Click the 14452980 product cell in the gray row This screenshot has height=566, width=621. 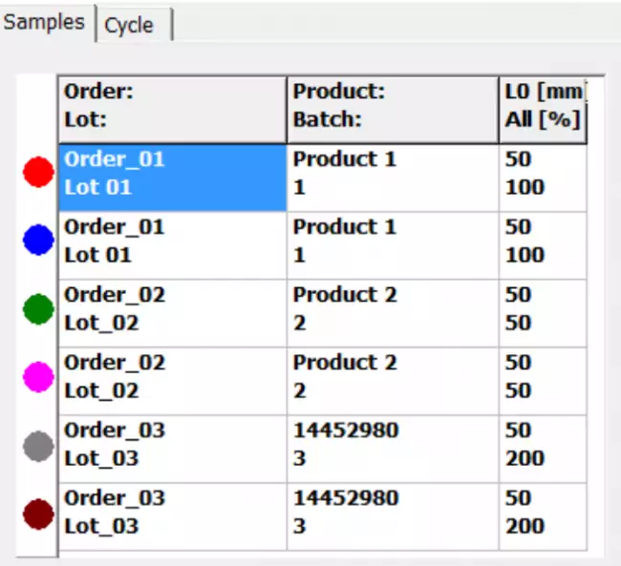(x=392, y=446)
